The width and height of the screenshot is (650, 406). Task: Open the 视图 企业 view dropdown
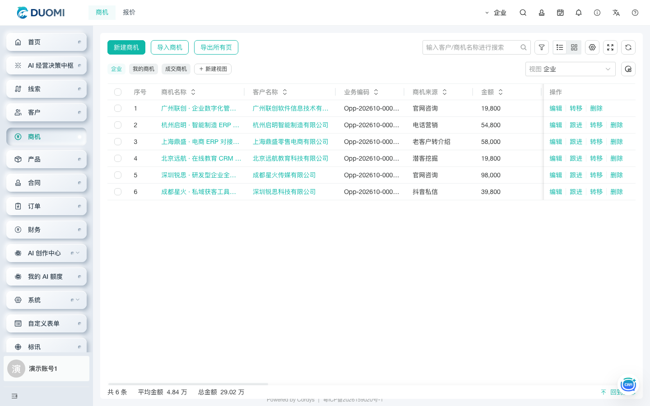tap(571, 69)
